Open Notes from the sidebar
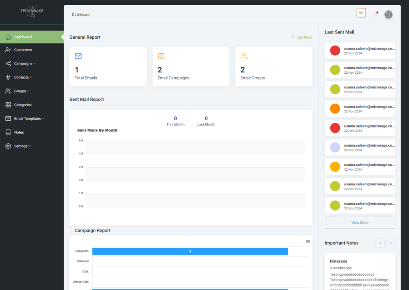409x290 pixels. point(19,132)
